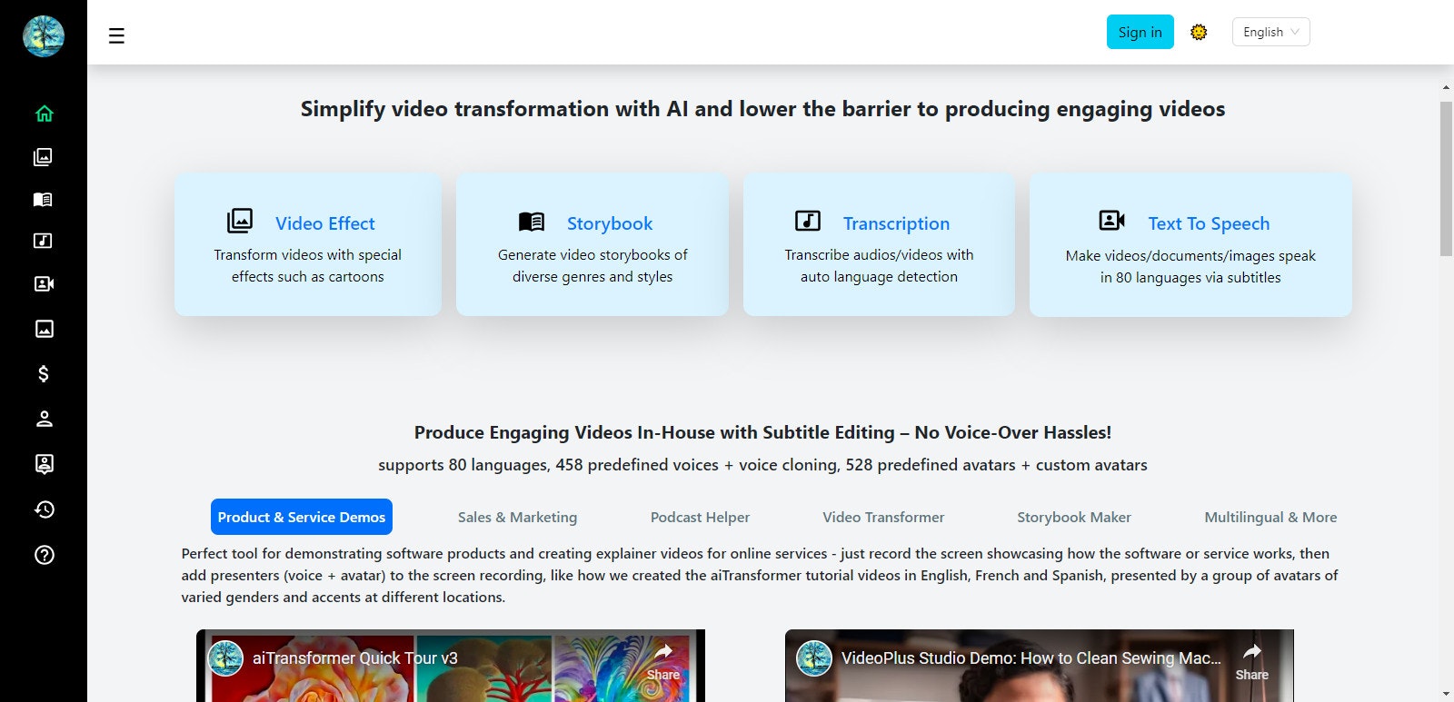Toggle the hamburger menu button
This screenshot has height=702, width=1454.
tap(116, 36)
